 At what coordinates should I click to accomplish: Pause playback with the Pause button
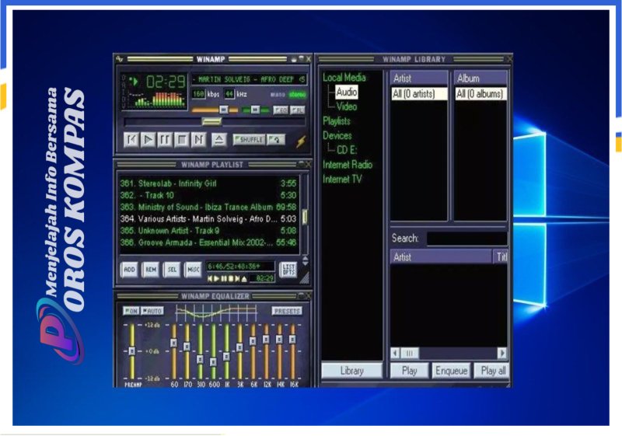click(165, 140)
